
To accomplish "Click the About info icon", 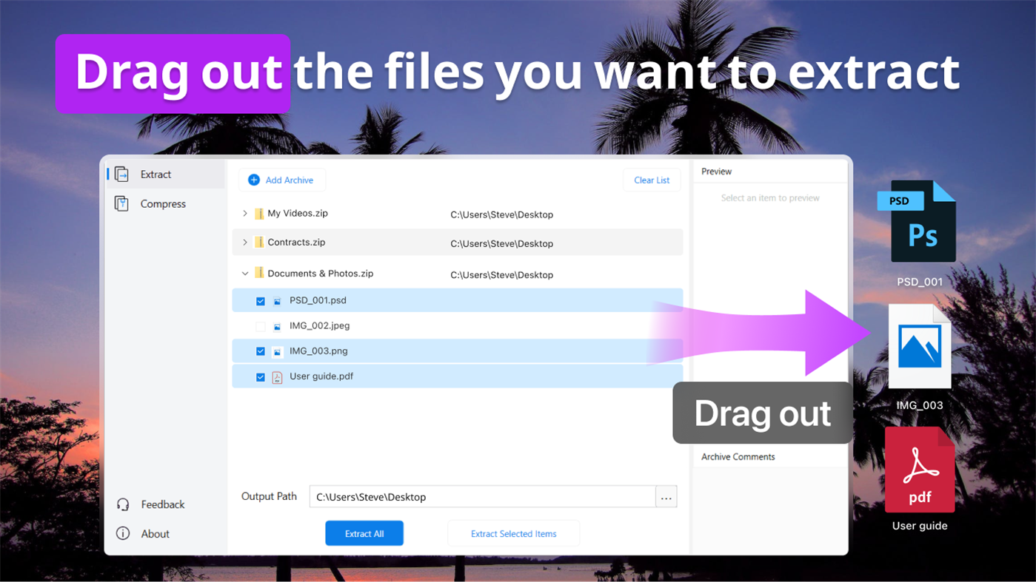I will click(x=122, y=533).
